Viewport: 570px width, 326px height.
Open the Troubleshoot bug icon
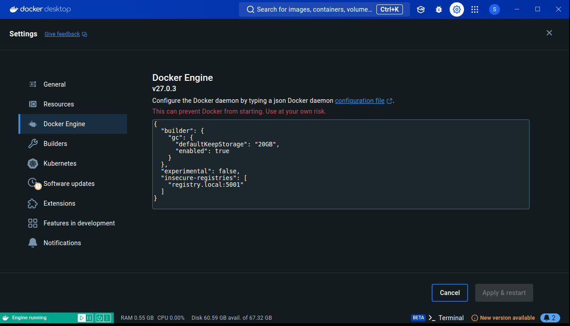tap(439, 9)
